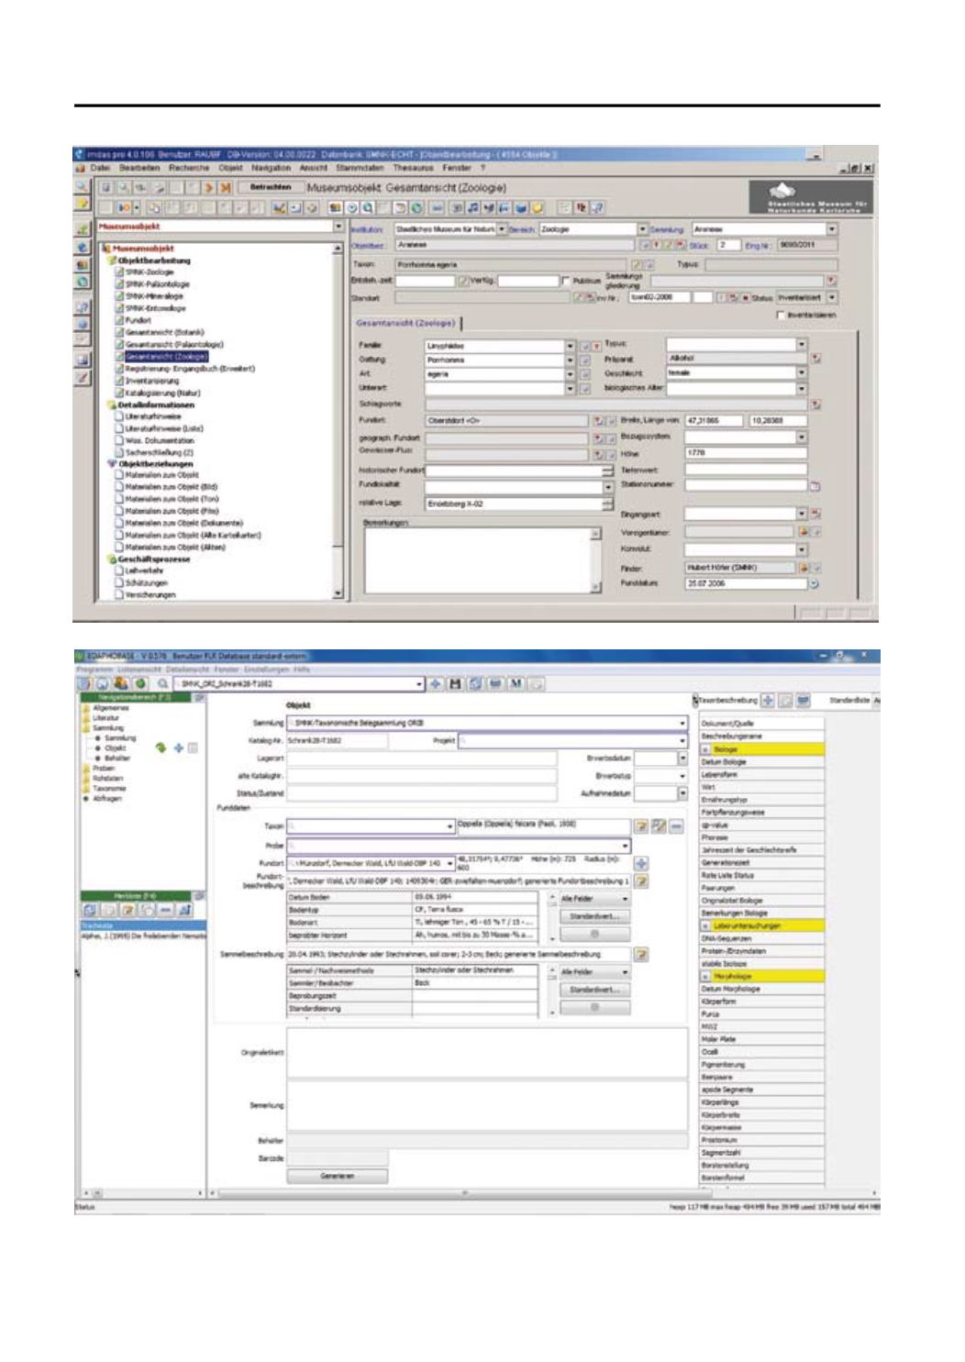
Task: Click the icon next to the Funddatum field
Action: pyautogui.click(x=814, y=583)
